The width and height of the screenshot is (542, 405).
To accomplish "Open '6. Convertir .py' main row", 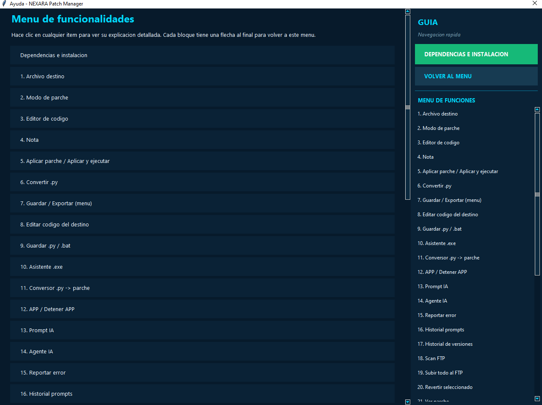I will click(x=202, y=182).
